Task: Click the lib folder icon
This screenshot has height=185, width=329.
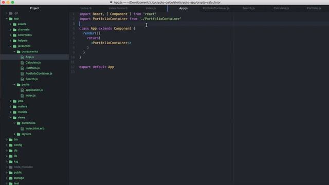Action: [x=11, y=156]
